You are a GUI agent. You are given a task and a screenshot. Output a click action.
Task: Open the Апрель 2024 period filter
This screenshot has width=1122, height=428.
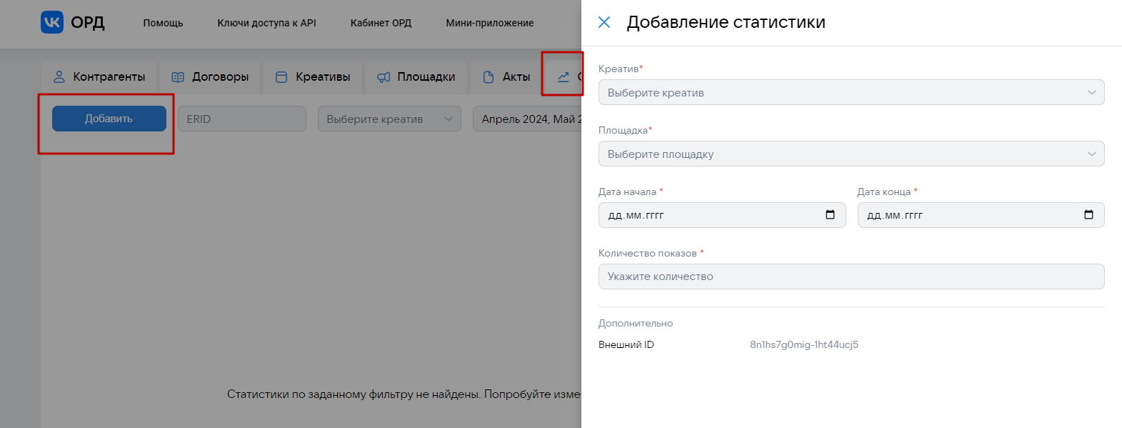point(529,119)
